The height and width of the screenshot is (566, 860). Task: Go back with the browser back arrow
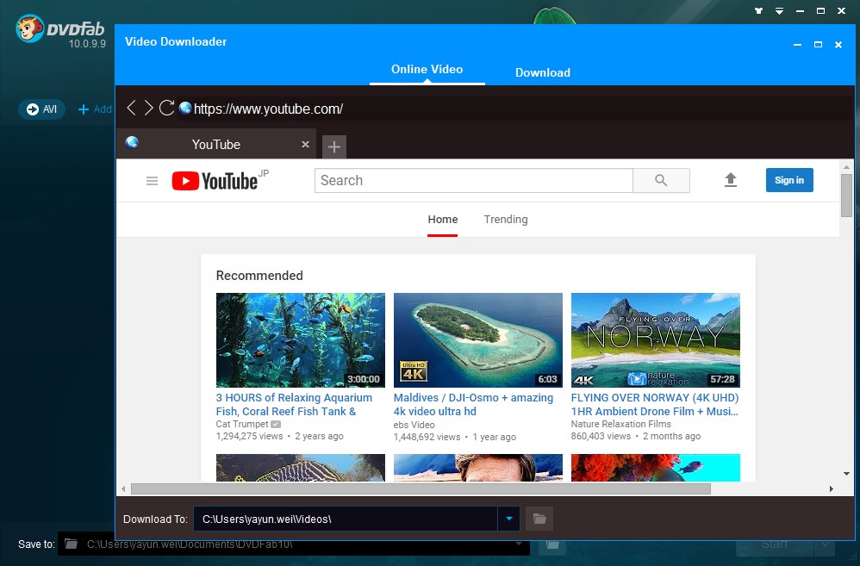[131, 108]
